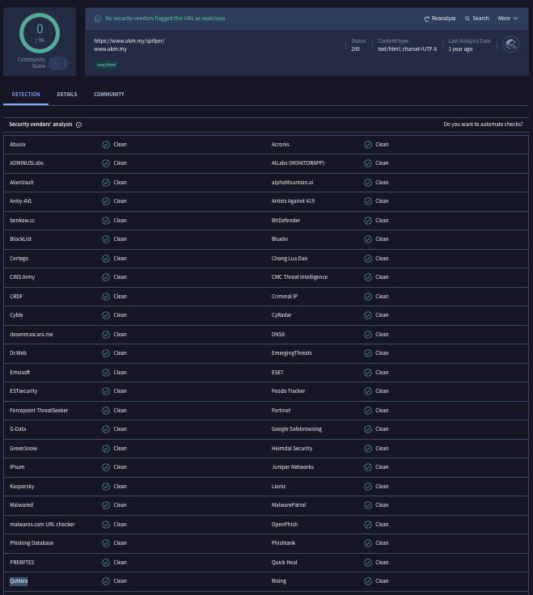Click the Clean check icon for Abusix
Image resolution: width=533 pixels, height=595 pixels.
click(x=106, y=145)
